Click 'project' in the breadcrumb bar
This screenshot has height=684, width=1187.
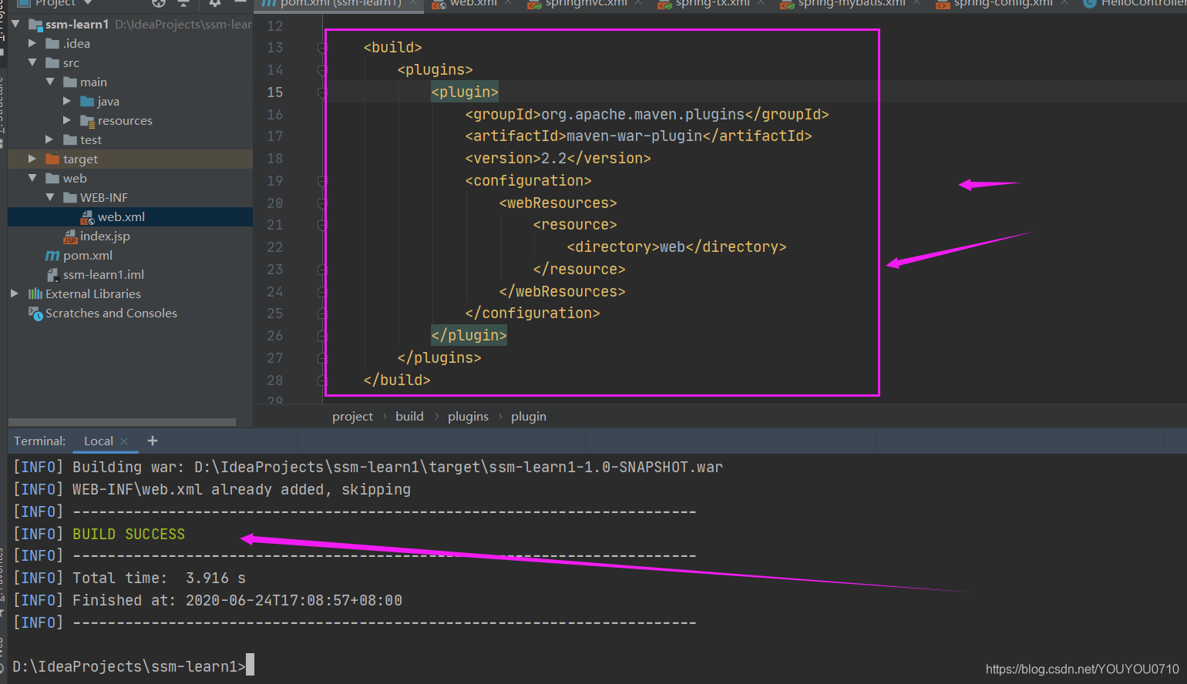coord(352,417)
